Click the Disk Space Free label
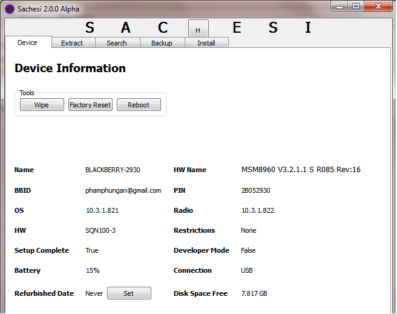The height and width of the screenshot is (314, 397). [x=200, y=293]
